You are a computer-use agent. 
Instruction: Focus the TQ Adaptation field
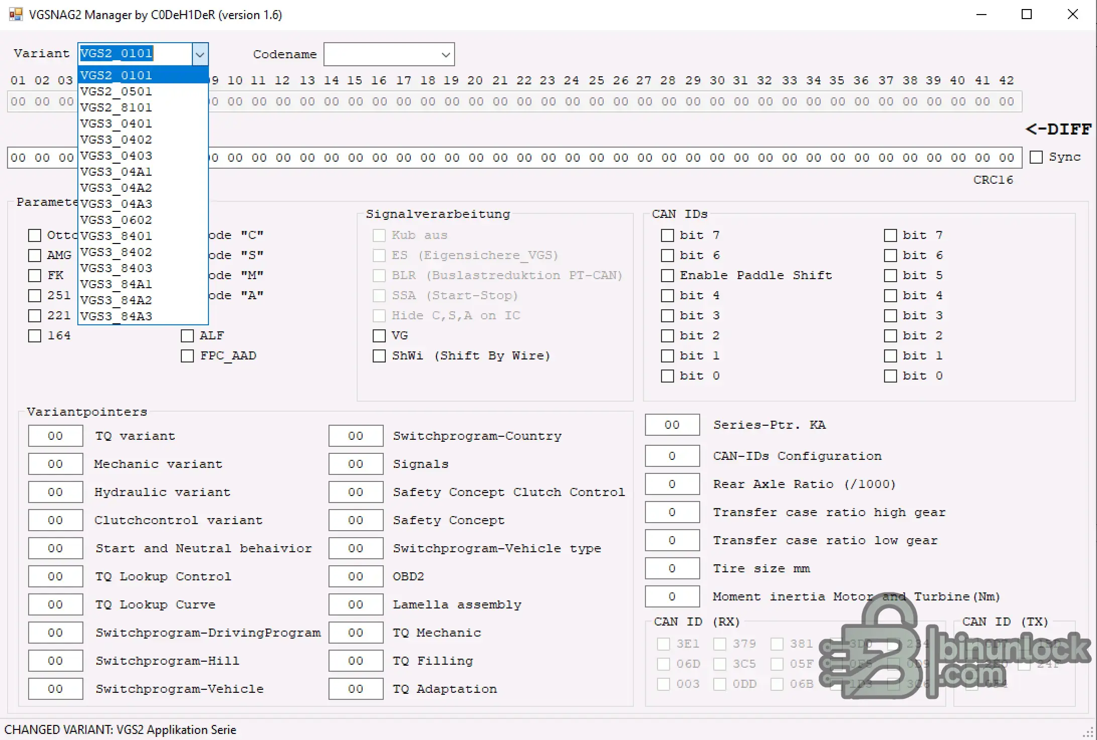click(x=356, y=689)
